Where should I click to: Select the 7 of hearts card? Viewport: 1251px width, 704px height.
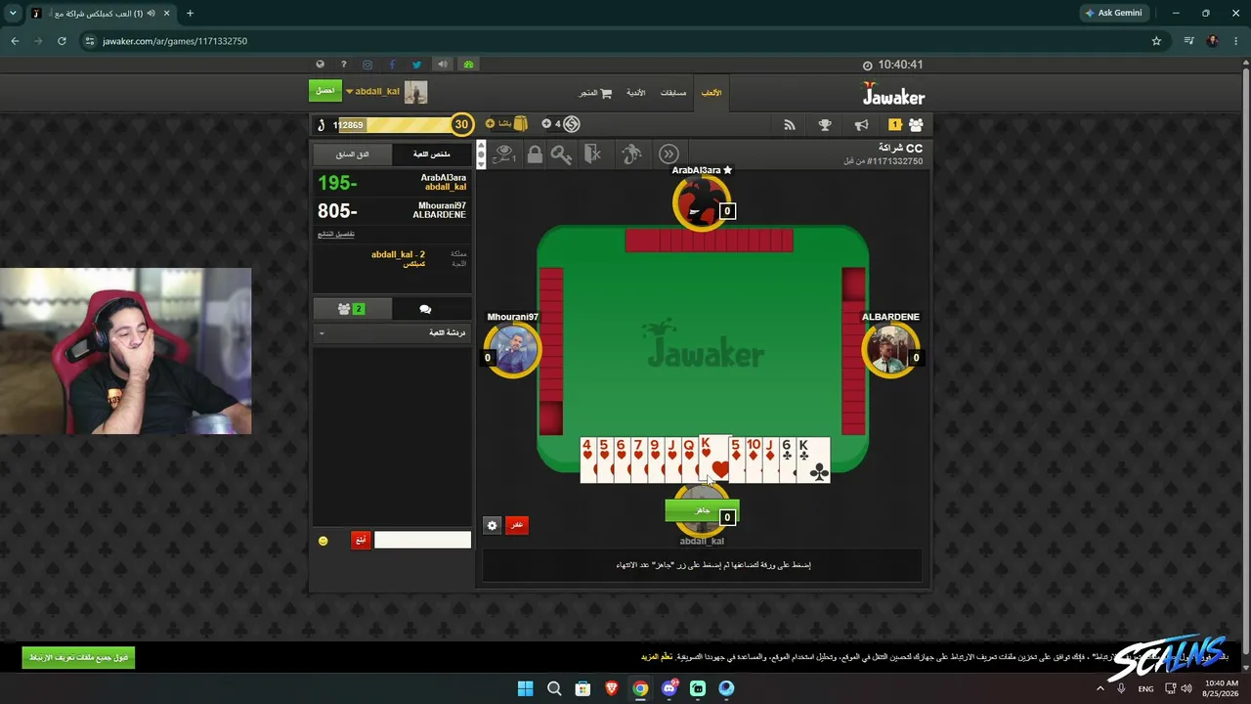[638, 460]
